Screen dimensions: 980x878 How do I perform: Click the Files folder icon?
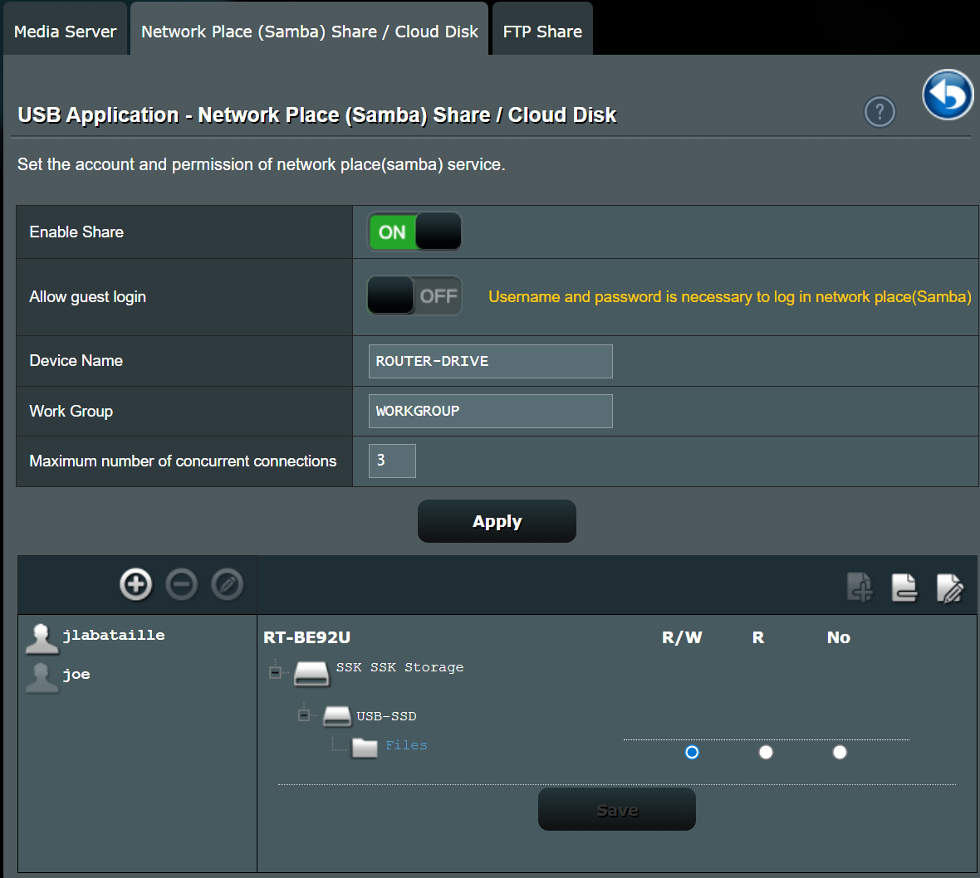click(x=365, y=747)
